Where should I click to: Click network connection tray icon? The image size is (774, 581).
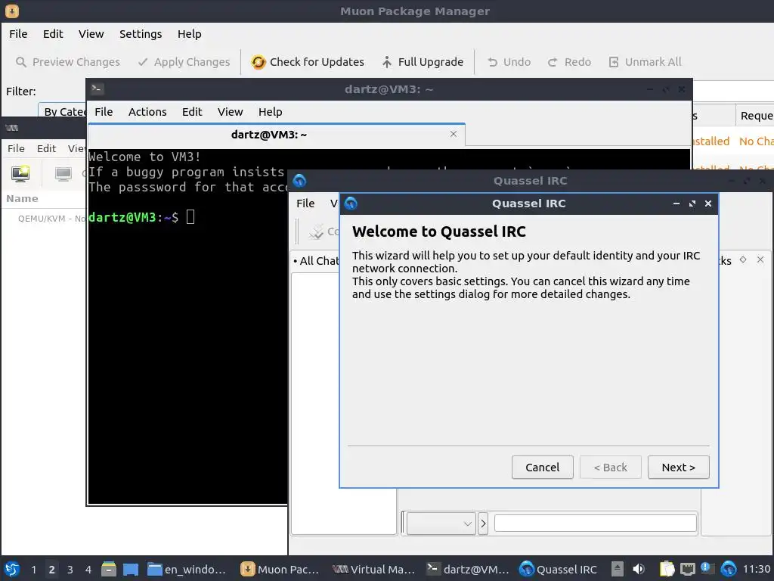tap(687, 569)
